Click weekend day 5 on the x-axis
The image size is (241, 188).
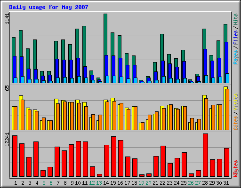click(x=44, y=183)
